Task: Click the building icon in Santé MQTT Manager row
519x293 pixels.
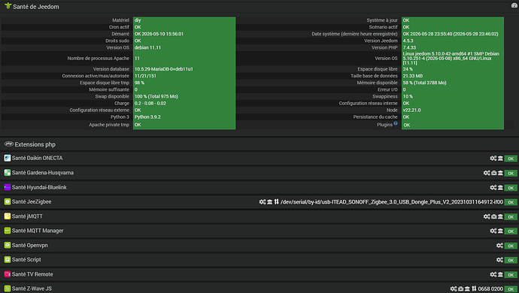Action: 500,231
